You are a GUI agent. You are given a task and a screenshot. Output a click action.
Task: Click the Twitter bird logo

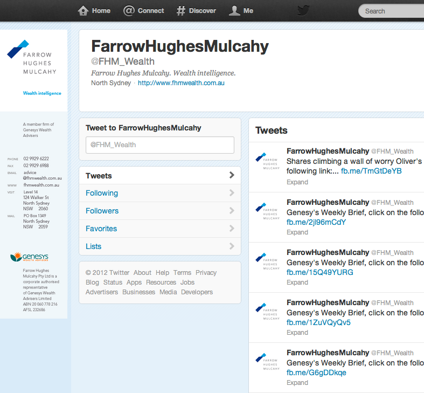303,11
